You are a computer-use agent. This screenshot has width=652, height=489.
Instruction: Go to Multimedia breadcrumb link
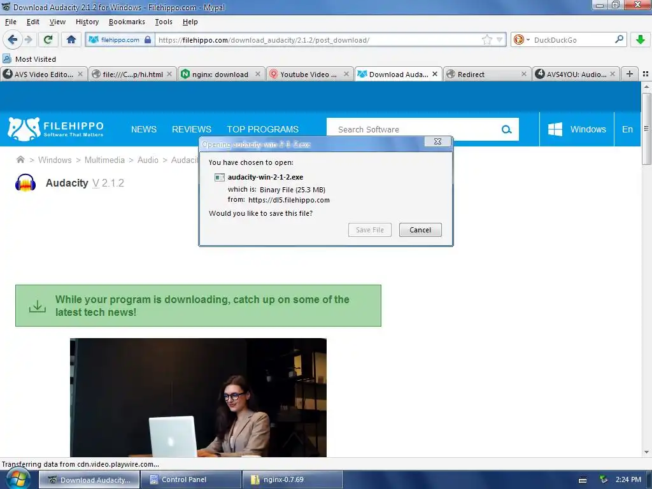coord(104,160)
